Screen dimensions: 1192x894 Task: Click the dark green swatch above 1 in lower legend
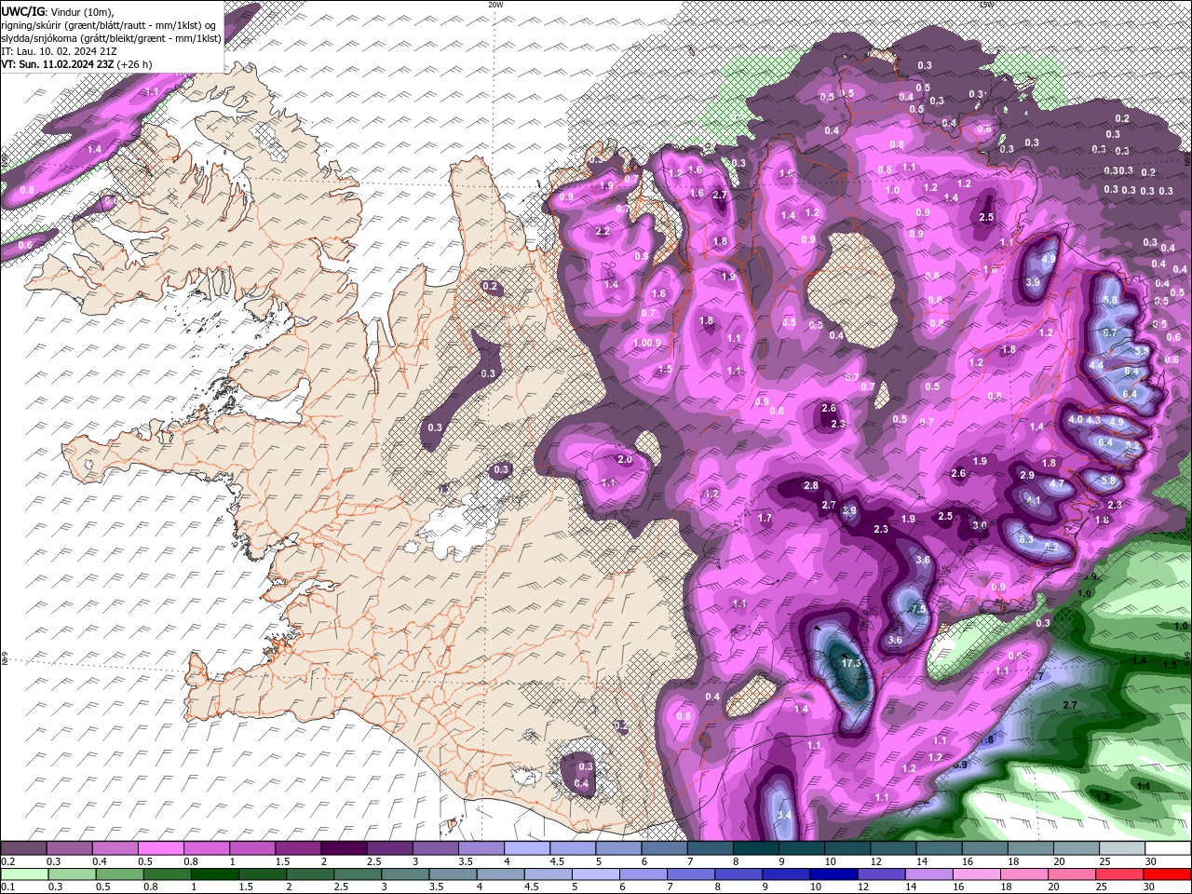coord(213,874)
